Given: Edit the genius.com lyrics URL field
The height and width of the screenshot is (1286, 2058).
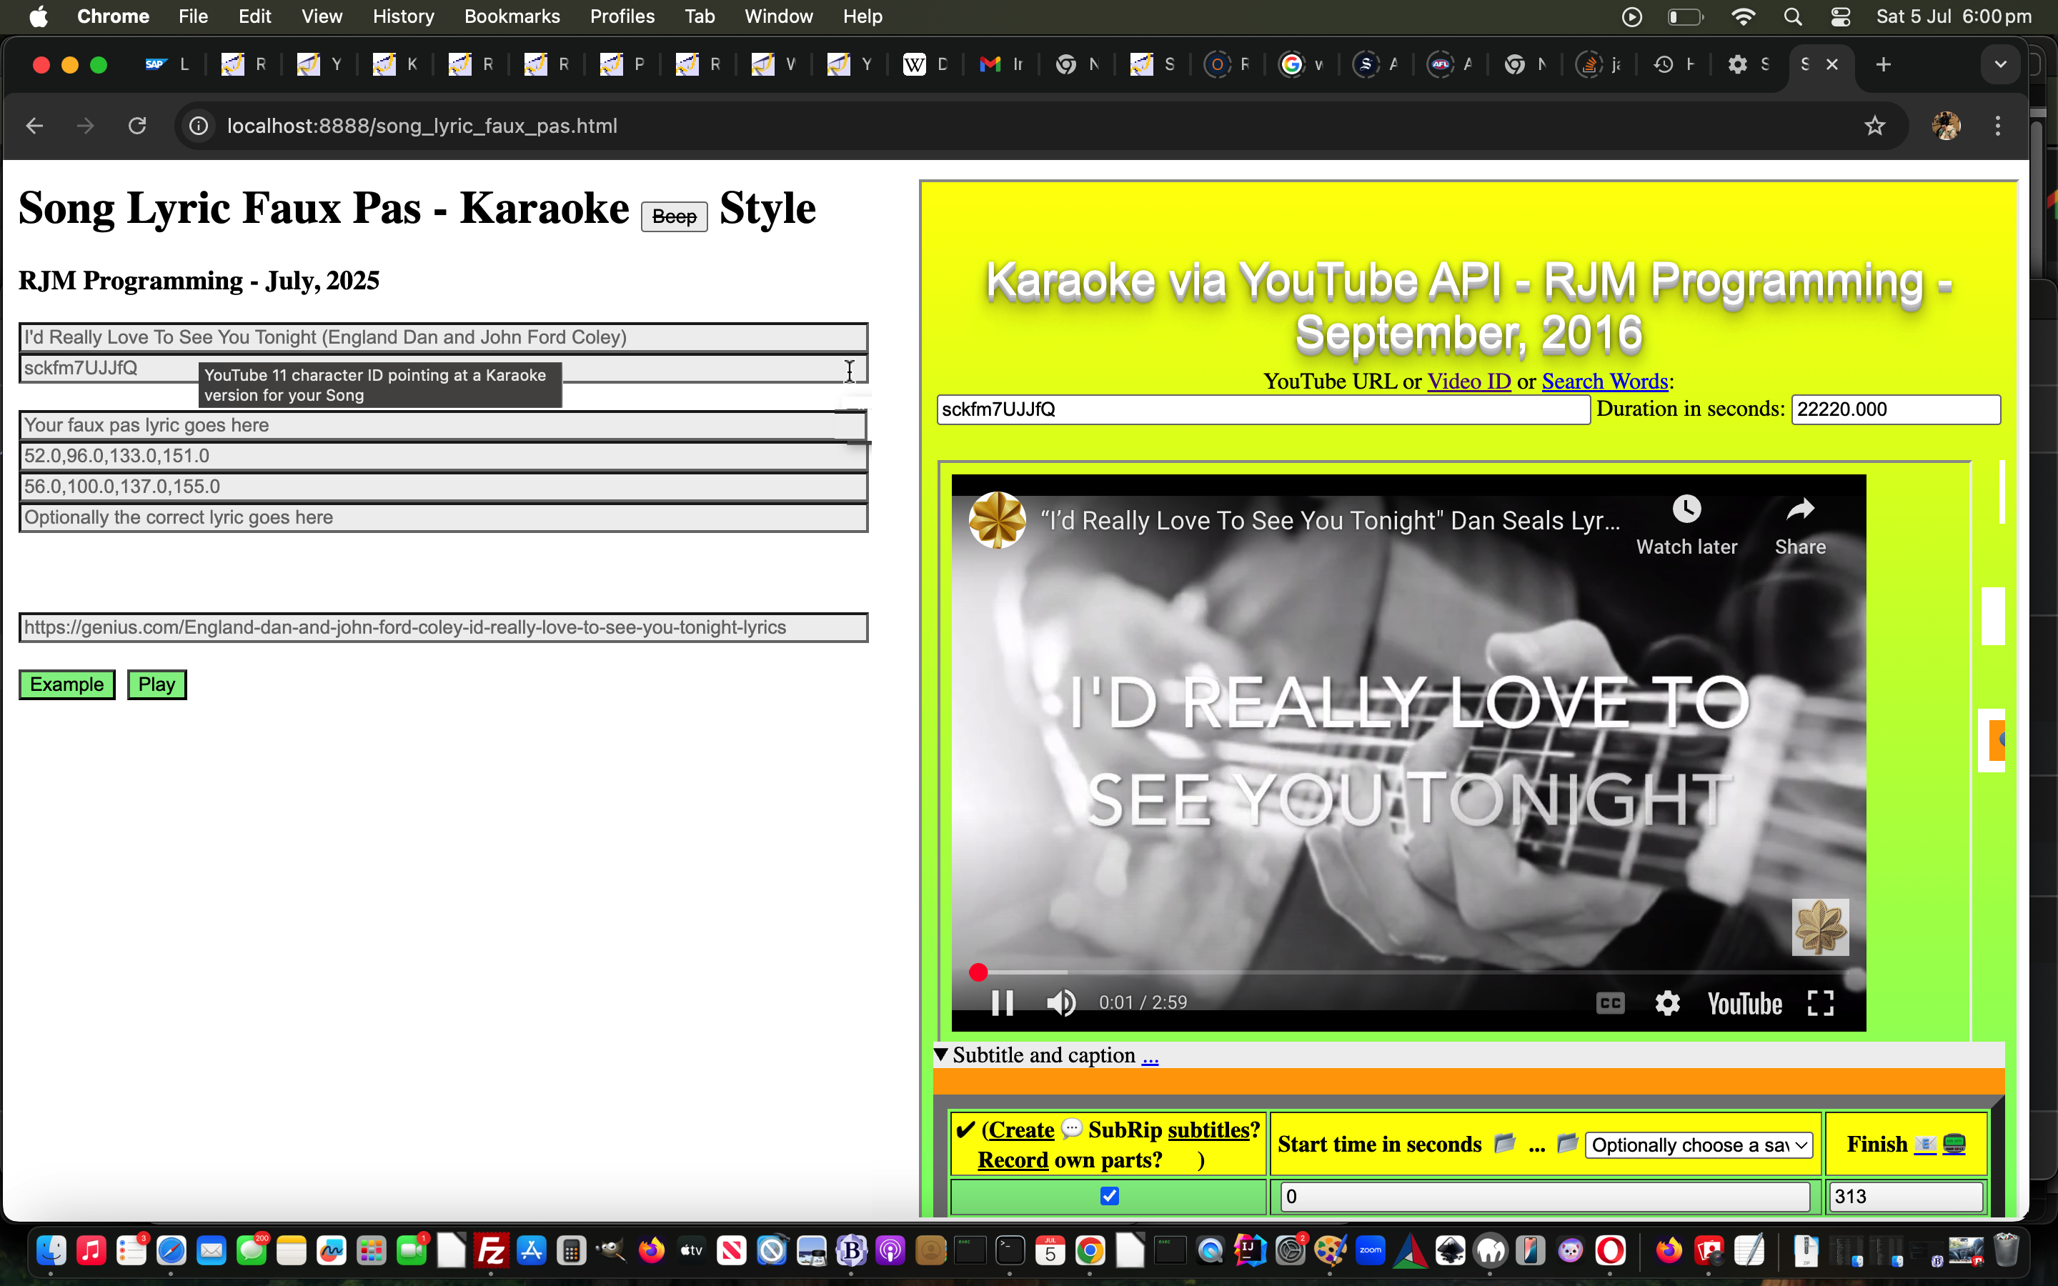Looking at the screenshot, I should pos(443,627).
